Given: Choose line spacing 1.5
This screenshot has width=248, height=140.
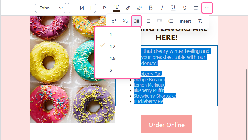Looking at the screenshot, I should (x=118, y=59).
